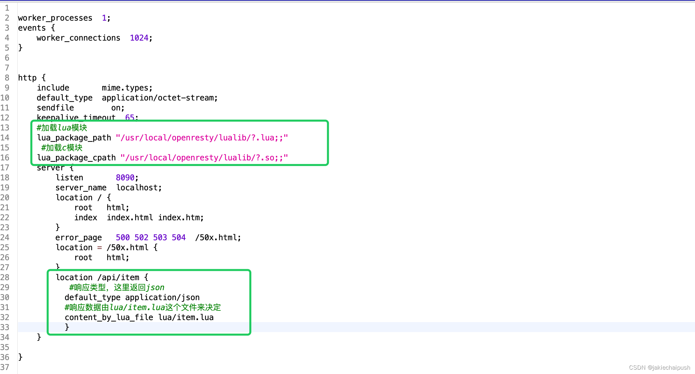Click the closing brace on line 33
This screenshot has height=374, width=695.
click(x=67, y=327)
